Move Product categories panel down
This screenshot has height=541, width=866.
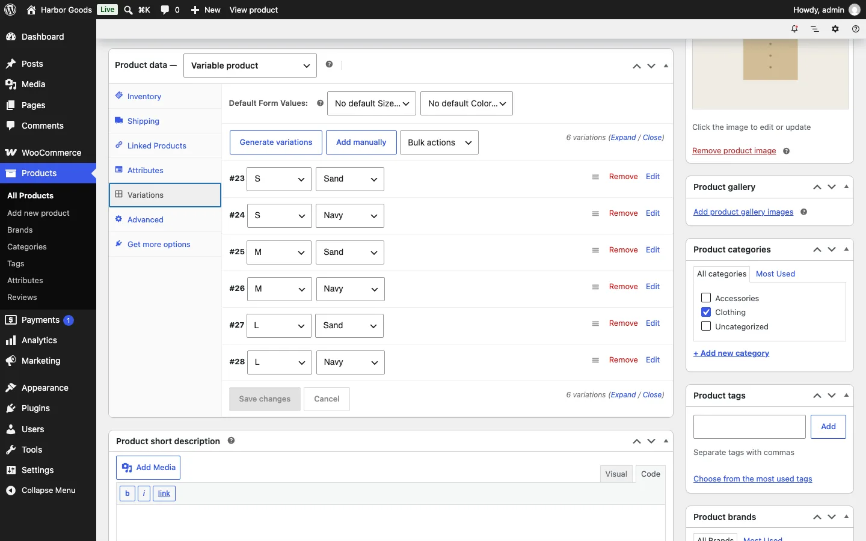(832, 249)
